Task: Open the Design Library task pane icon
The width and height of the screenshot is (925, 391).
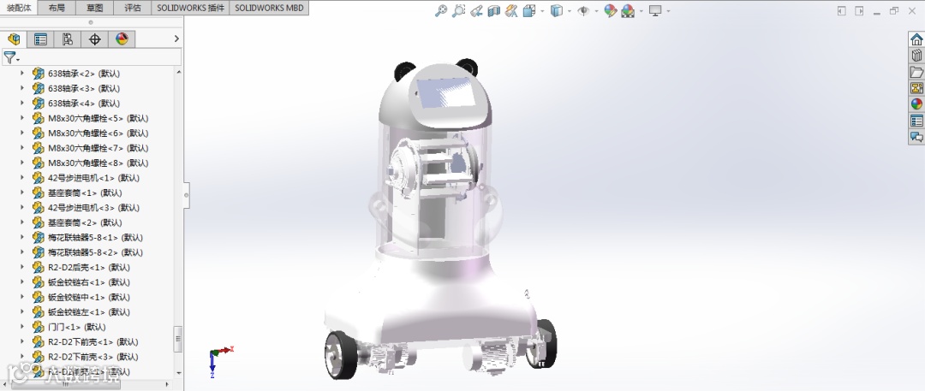Action: pos(916,56)
